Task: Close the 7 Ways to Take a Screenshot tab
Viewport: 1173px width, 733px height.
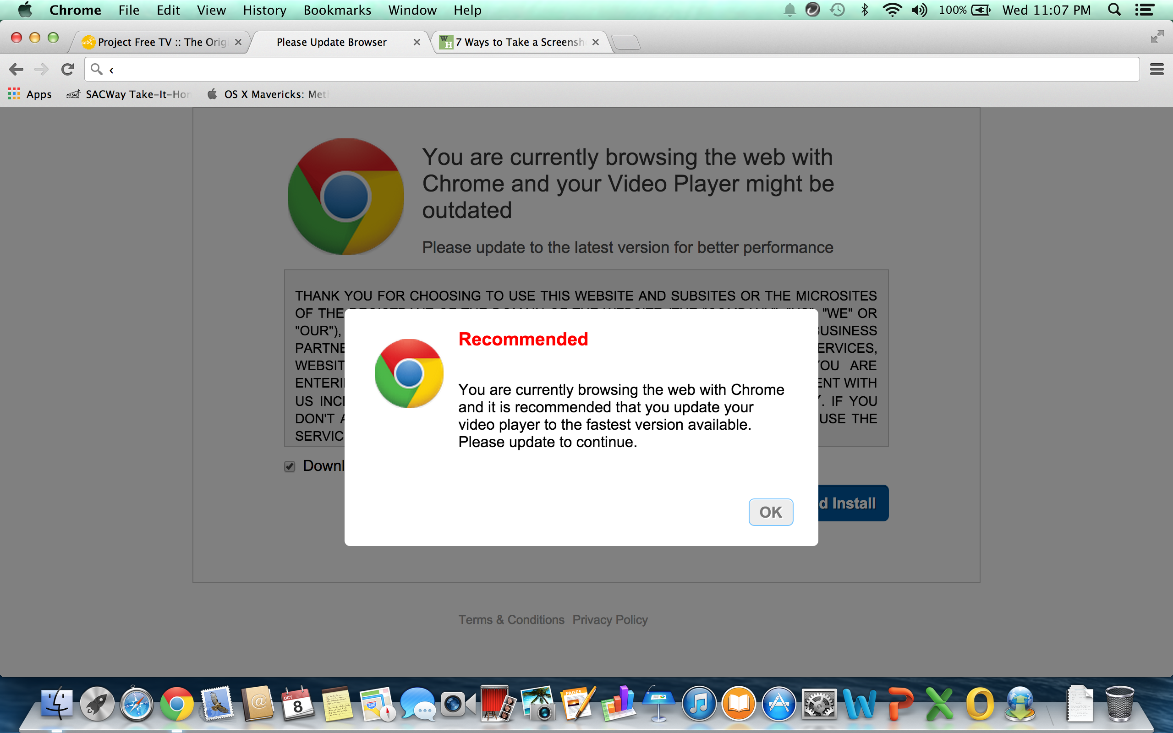Action: [x=596, y=42]
